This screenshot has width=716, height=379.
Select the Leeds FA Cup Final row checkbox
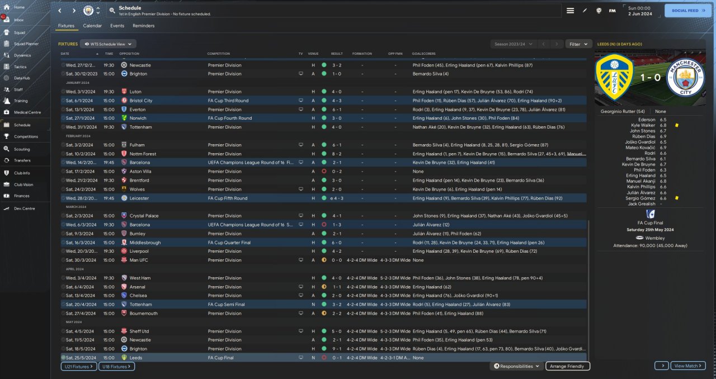[x=63, y=358]
